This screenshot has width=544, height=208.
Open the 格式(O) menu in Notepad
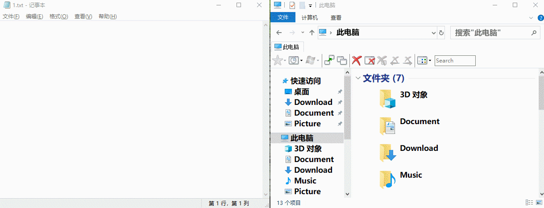tap(58, 17)
